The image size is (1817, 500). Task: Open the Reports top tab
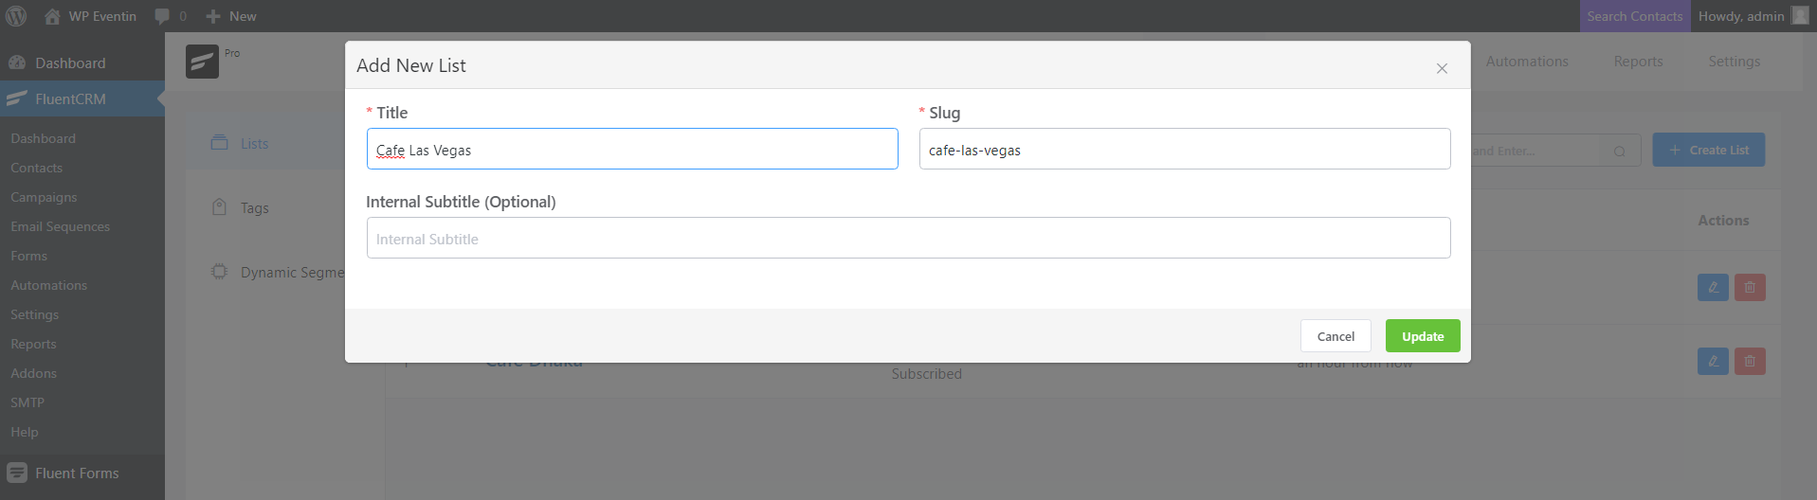coord(1638,62)
